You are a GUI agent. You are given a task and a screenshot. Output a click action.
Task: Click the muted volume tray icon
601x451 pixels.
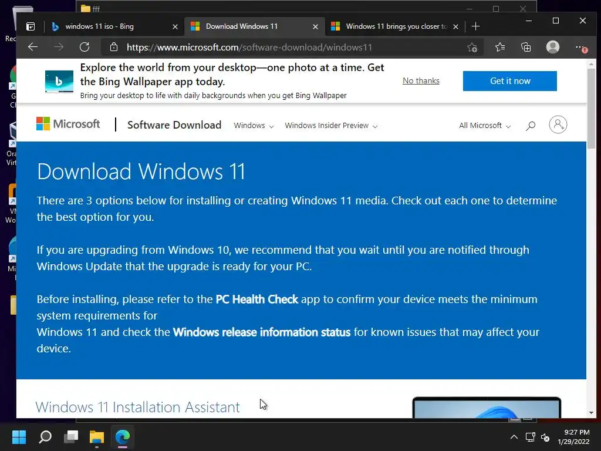(545, 437)
